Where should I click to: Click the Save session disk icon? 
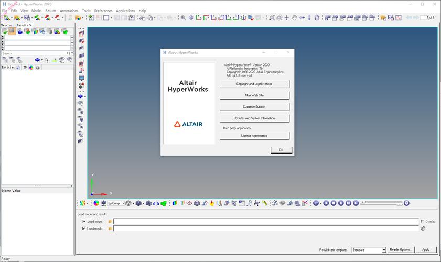pos(27,18)
